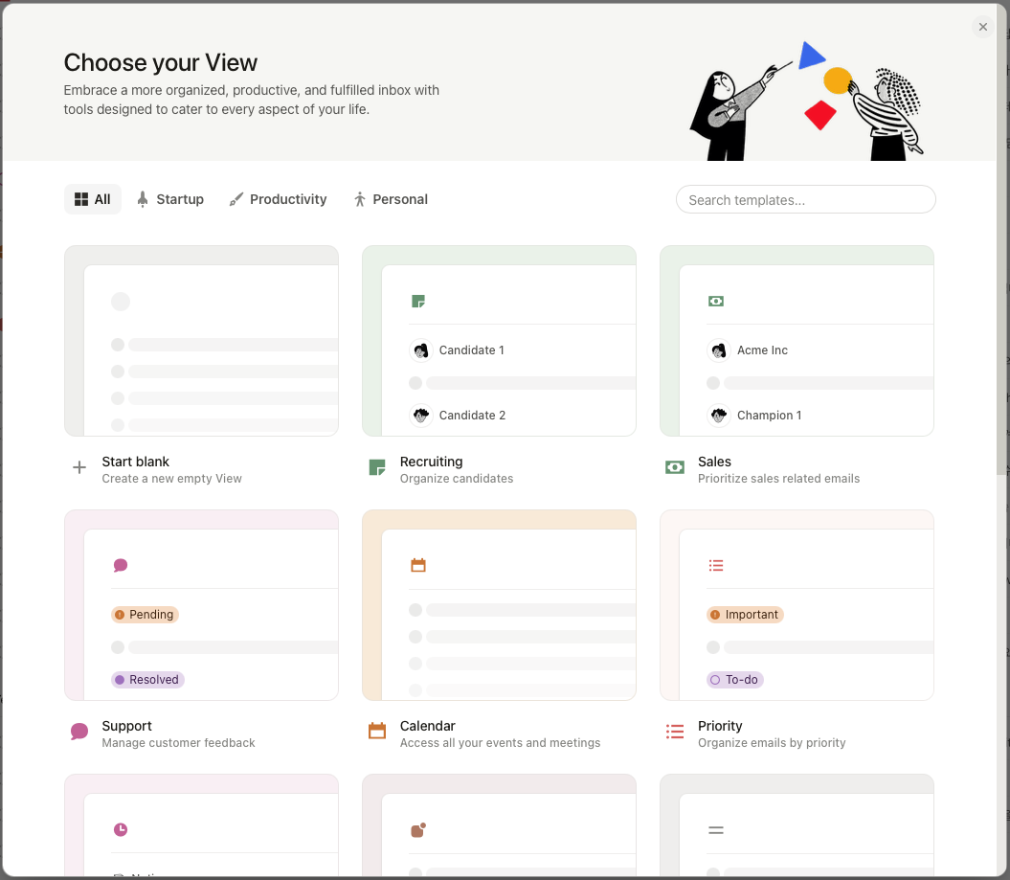The height and width of the screenshot is (880, 1010).
Task: Click the green Sales money icon
Action: point(674,467)
